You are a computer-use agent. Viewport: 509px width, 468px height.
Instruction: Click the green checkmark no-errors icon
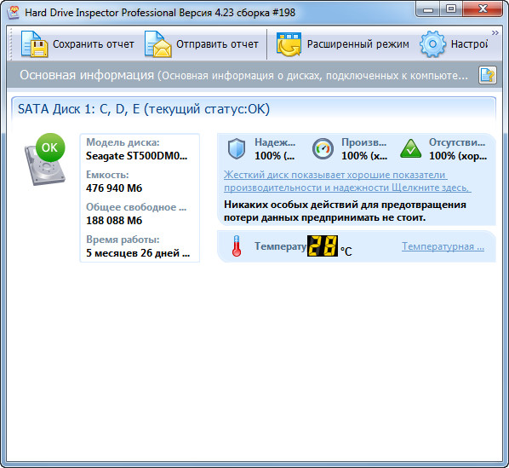pyautogui.click(x=410, y=149)
